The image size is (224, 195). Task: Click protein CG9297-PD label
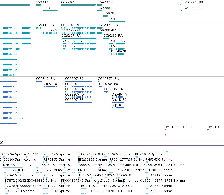tap(74, 94)
